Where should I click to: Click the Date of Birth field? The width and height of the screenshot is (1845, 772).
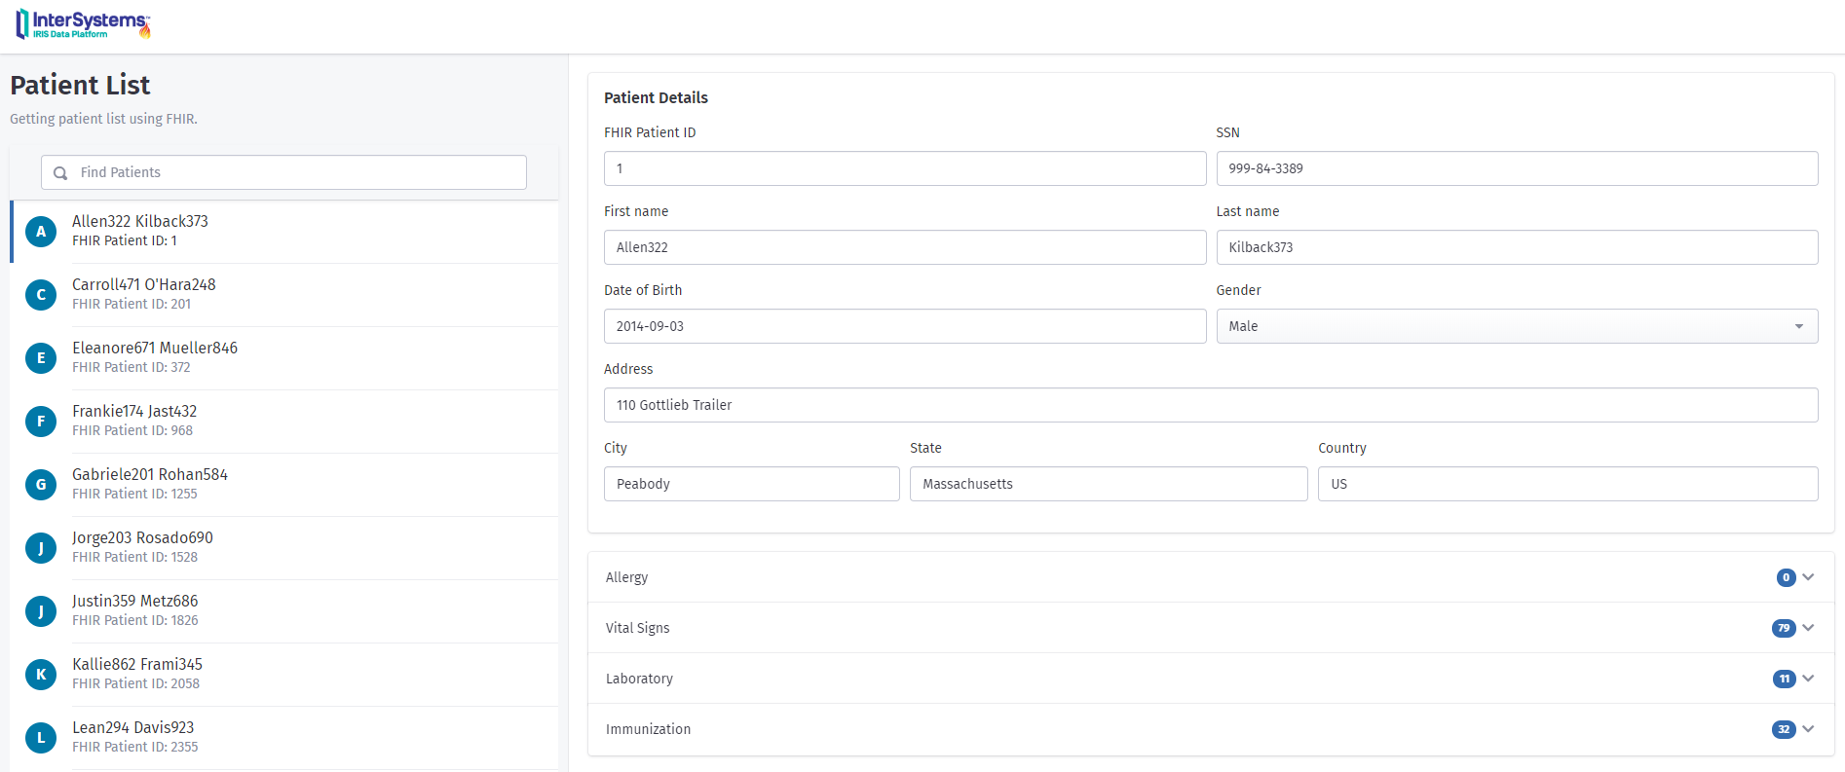(x=905, y=326)
